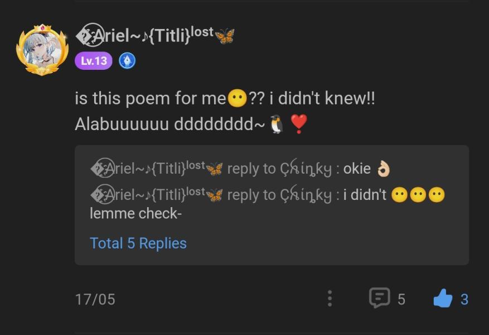Open the three-dot more options menu
This screenshot has height=335, width=489.
click(330, 299)
